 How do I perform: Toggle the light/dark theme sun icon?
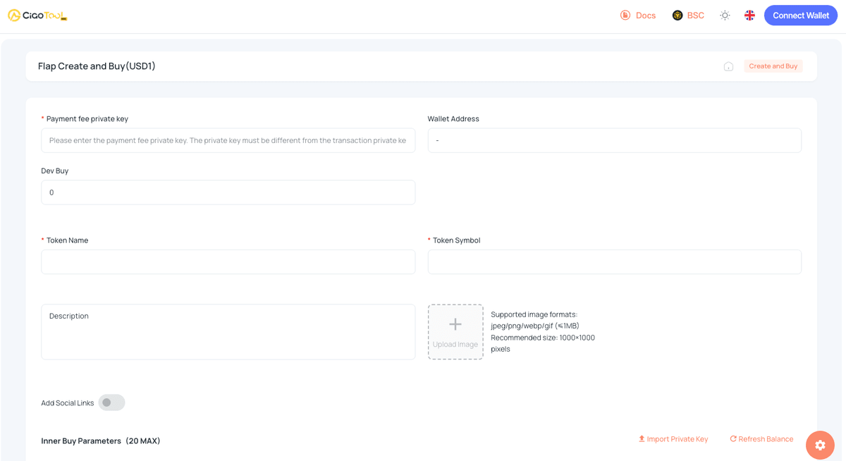(x=725, y=16)
